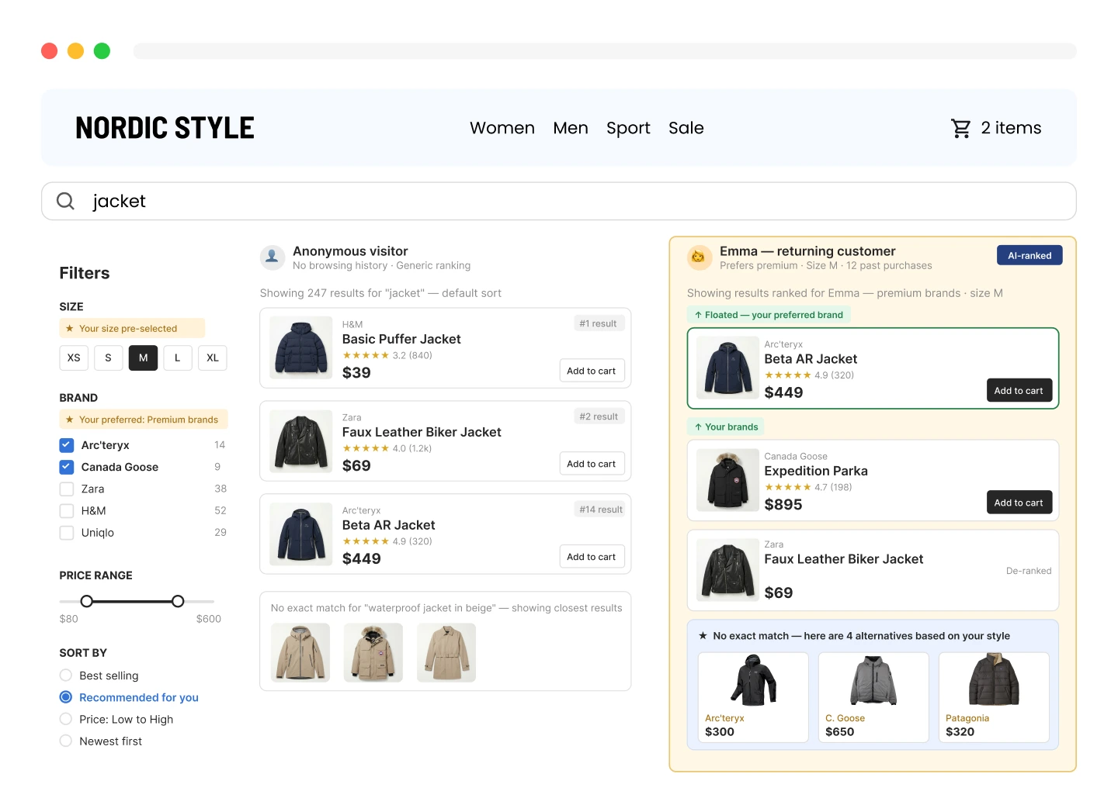The width and height of the screenshot is (1118, 812).
Task: Click the "De-ranked" label
Action: [1029, 571]
